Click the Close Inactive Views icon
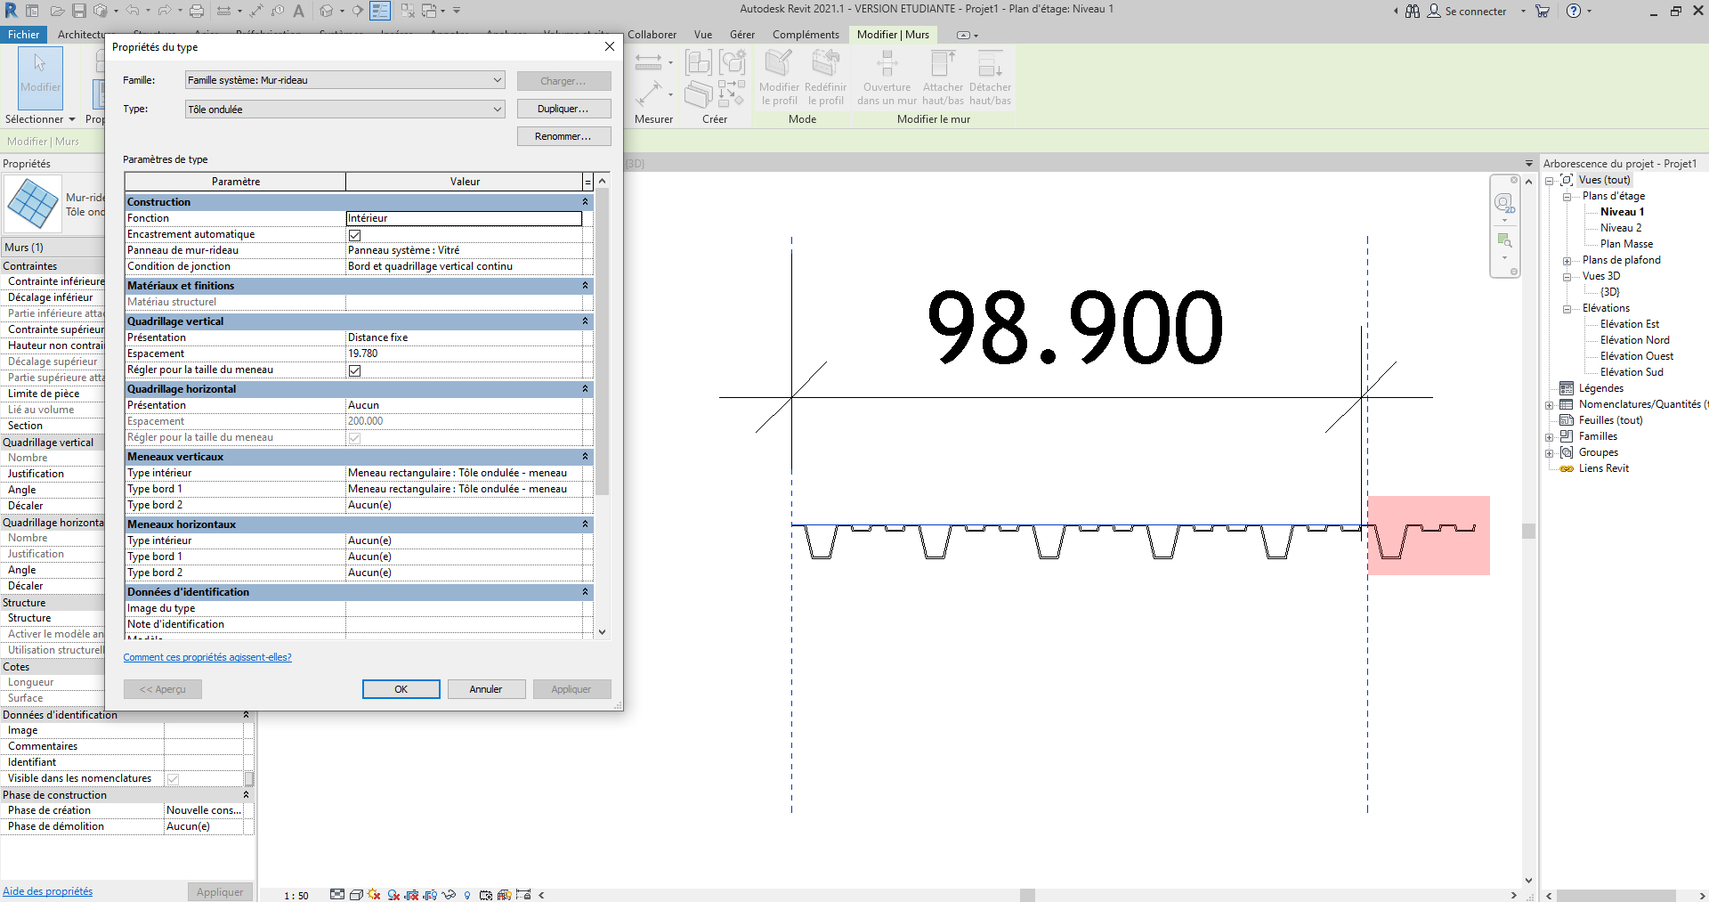Viewport: 1709px width, 902px height. (408, 11)
